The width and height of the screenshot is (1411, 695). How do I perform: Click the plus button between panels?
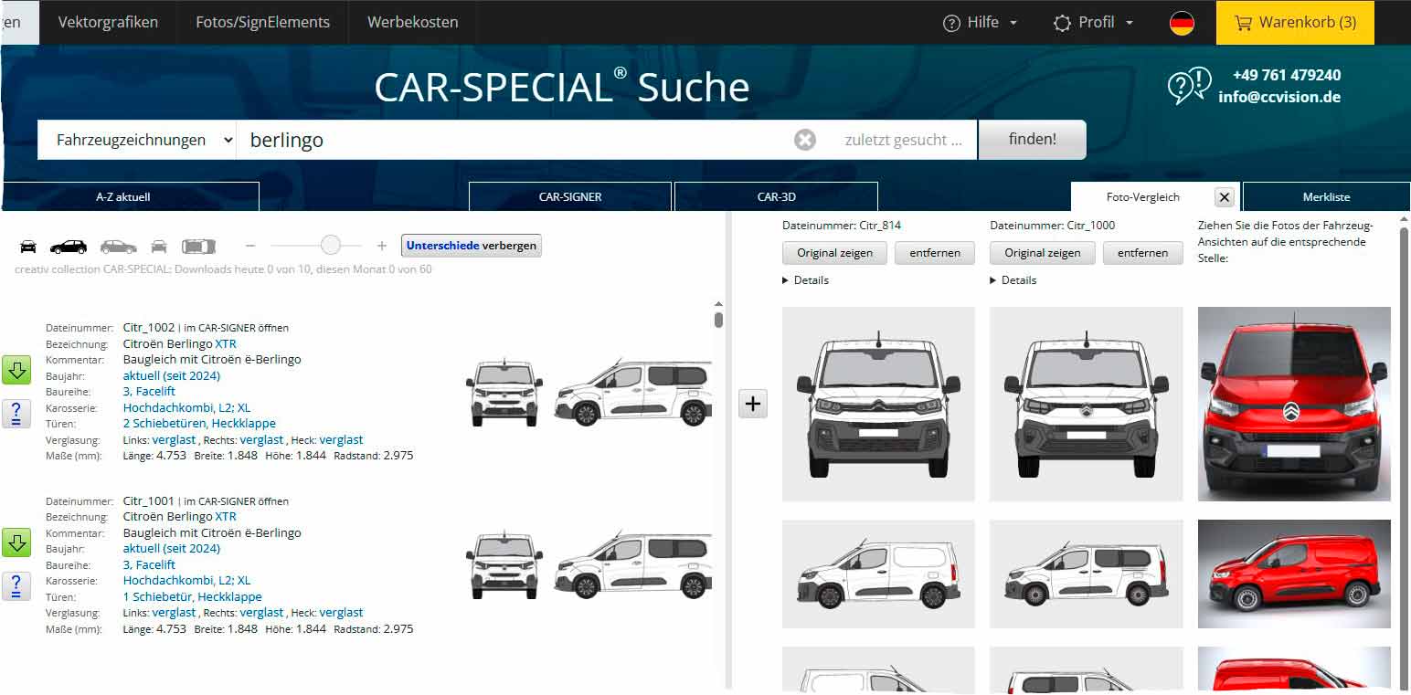click(753, 403)
